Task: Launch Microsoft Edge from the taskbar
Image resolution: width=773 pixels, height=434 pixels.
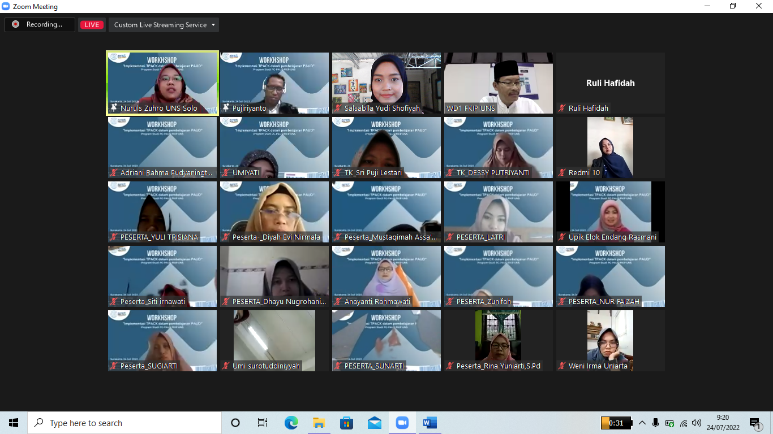Action: 291,423
